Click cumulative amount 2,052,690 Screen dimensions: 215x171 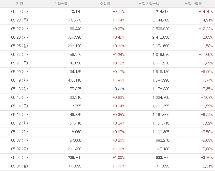[161, 46]
